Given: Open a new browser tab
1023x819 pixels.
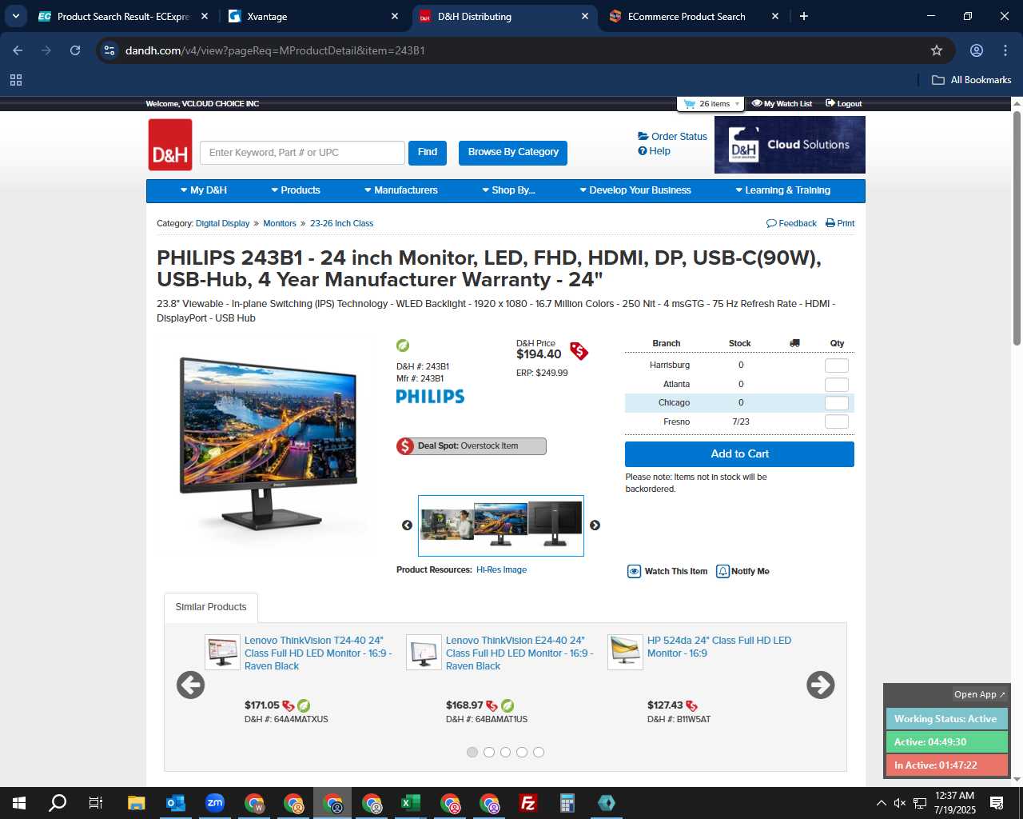Looking at the screenshot, I should click(x=804, y=16).
